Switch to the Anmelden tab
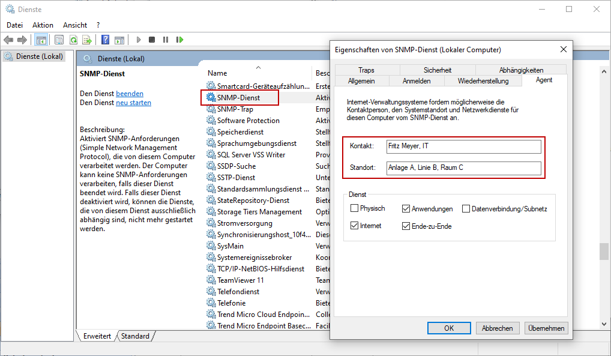 click(417, 80)
